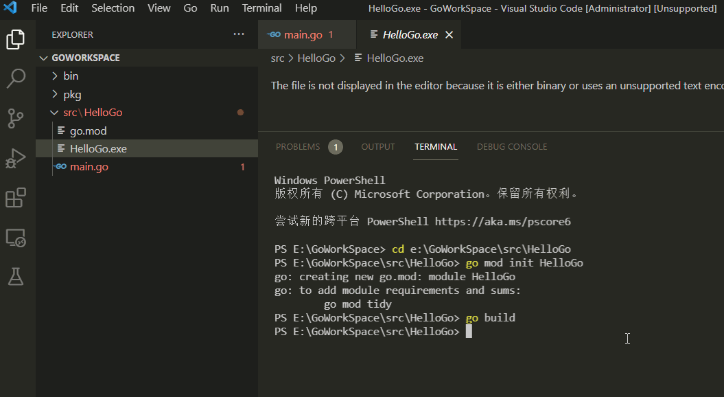This screenshot has height=397, width=724.
Task: Open Run and Debug view icon
Action: [16, 158]
